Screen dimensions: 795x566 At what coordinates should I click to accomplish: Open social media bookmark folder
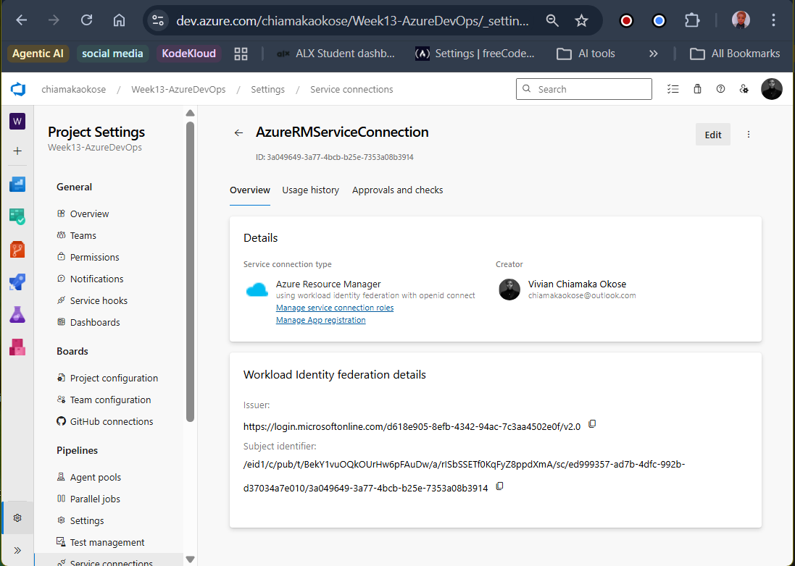click(112, 54)
